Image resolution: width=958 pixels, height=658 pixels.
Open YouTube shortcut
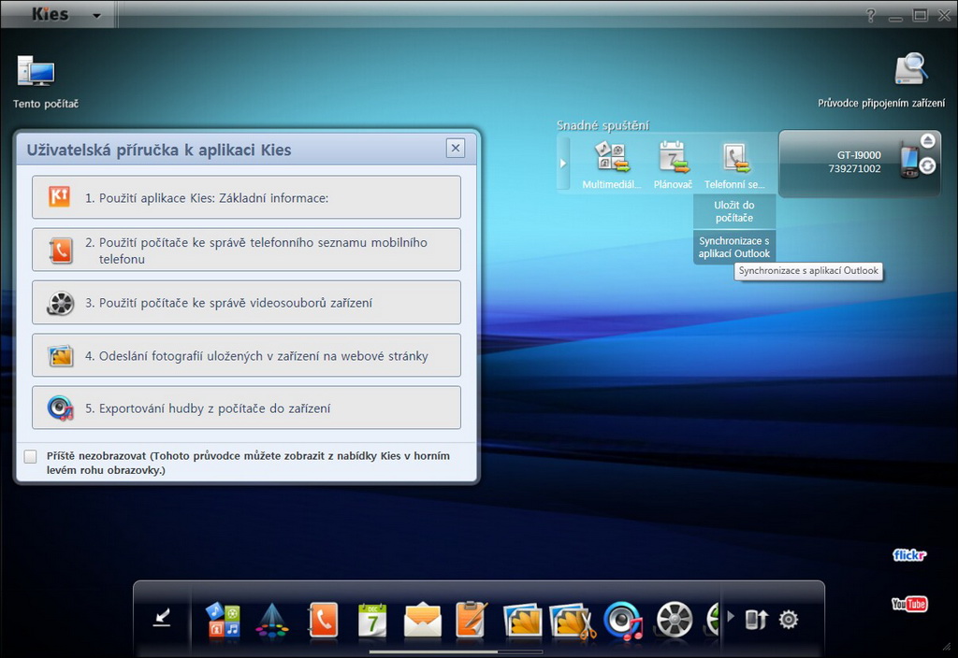click(x=909, y=604)
